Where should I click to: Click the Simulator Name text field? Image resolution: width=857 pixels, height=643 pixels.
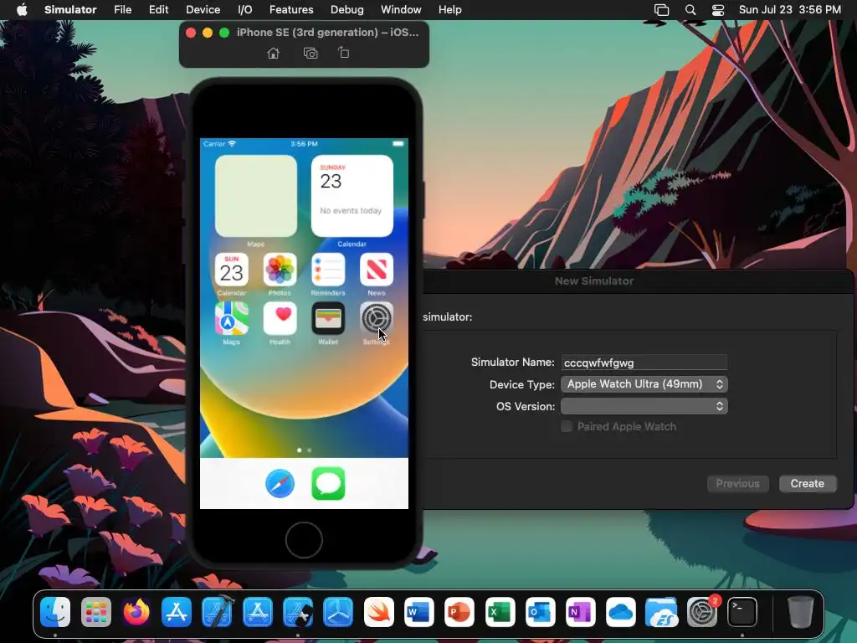click(644, 363)
